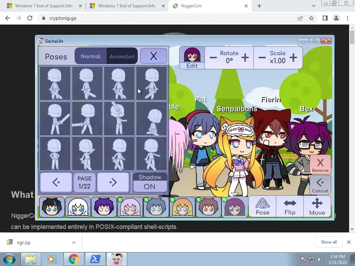Open a new browser tab

pyautogui.click(x=259, y=6)
